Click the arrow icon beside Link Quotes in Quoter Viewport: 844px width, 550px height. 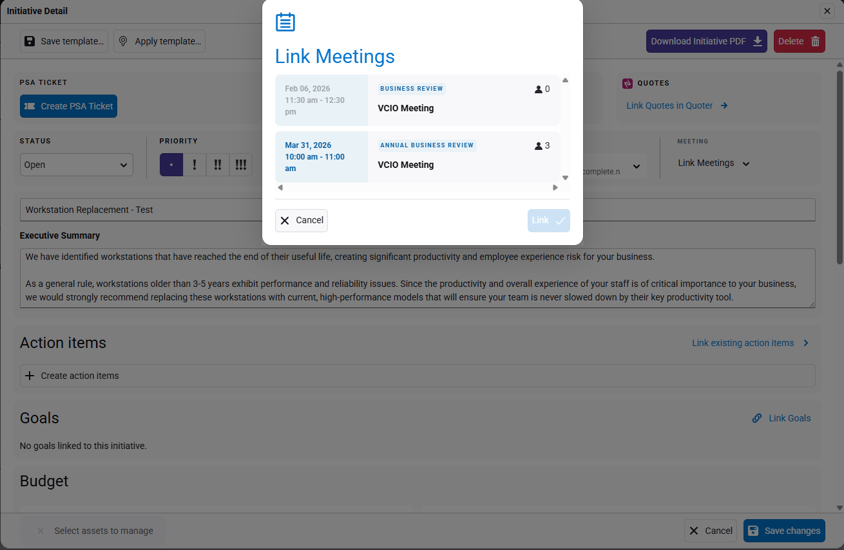click(724, 105)
